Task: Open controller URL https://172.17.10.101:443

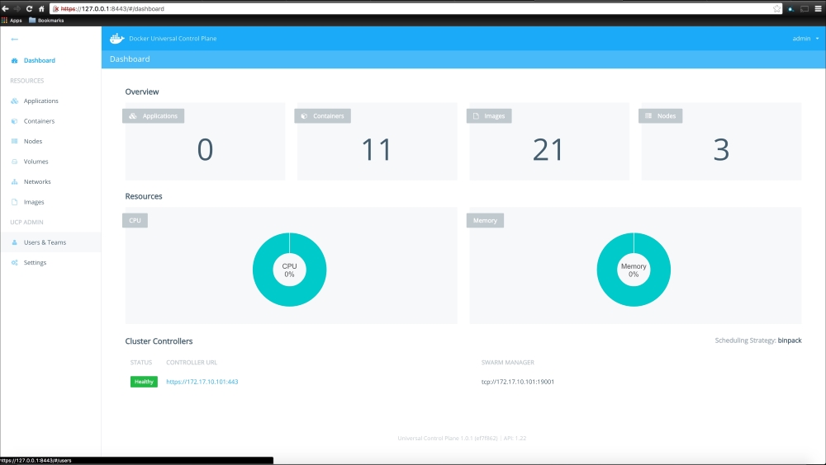Action: (202, 382)
